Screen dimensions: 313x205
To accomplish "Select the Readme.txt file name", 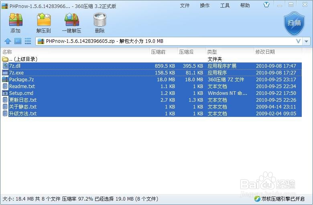I will 22,86.
